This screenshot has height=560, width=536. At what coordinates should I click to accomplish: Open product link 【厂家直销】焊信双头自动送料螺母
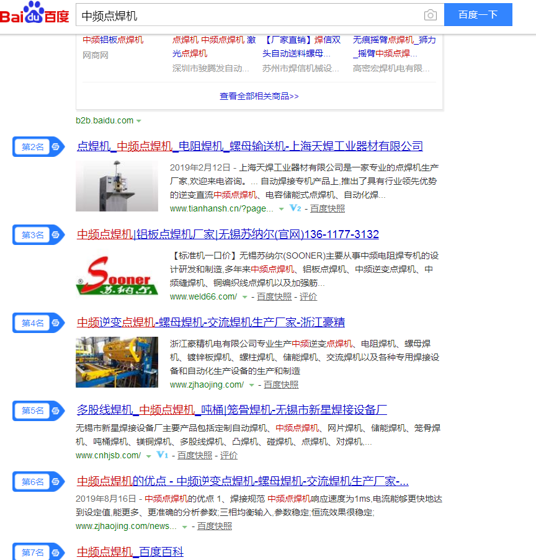coord(301,47)
